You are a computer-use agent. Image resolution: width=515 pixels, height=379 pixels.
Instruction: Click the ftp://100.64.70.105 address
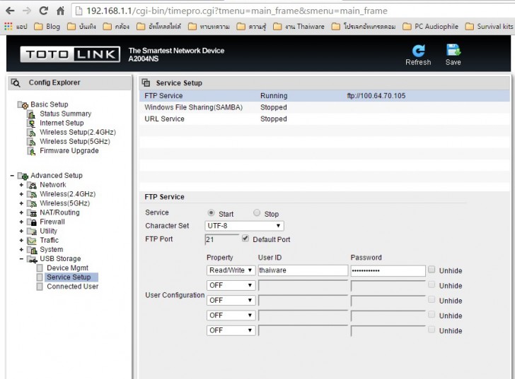tap(376, 96)
